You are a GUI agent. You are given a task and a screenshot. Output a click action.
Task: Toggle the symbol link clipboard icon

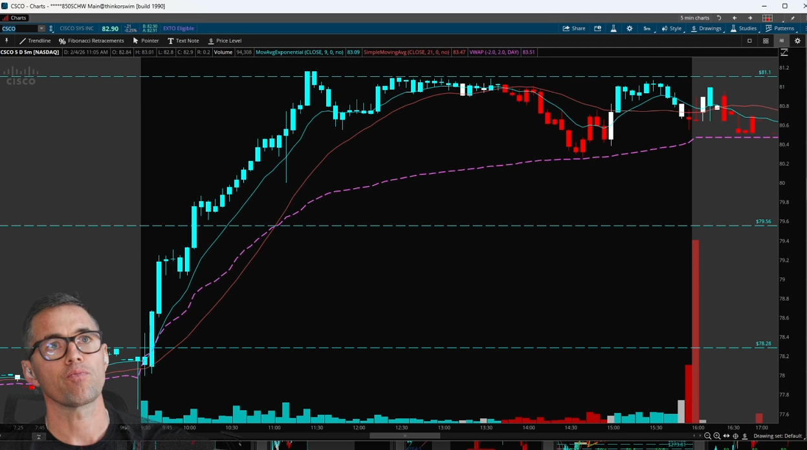pyautogui.click(x=51, y=28)
